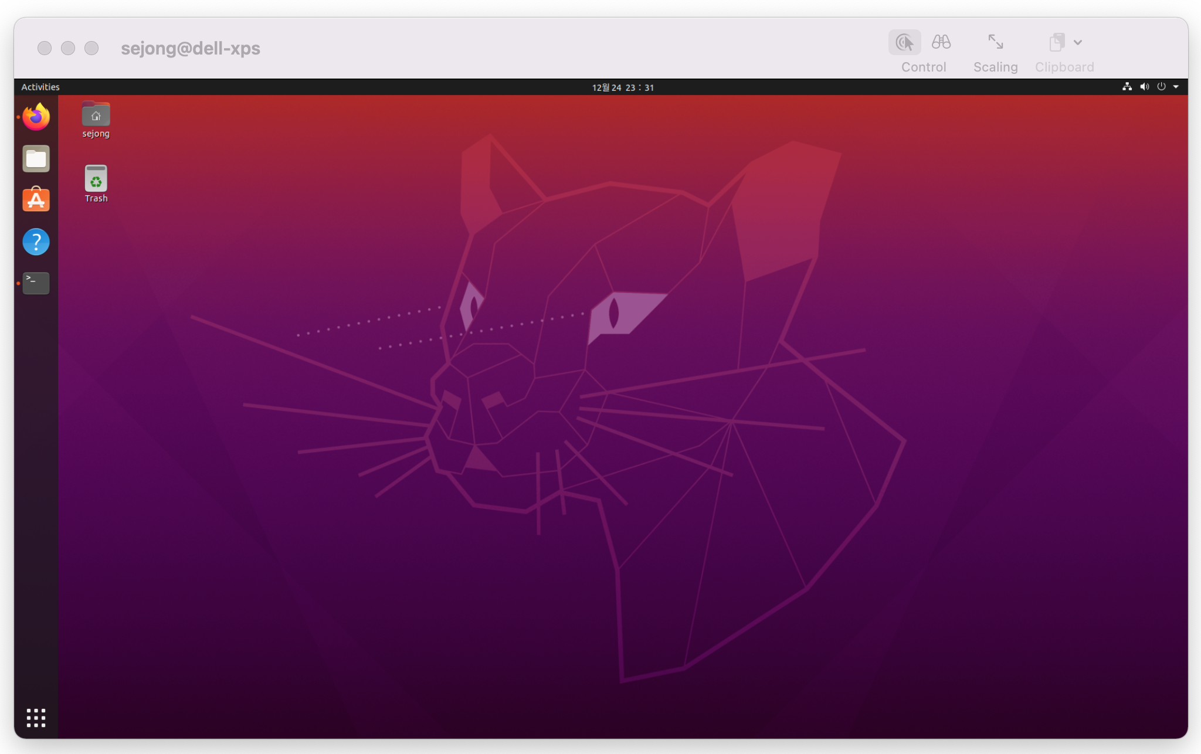Open the Activities overview
The width and height of the screenshot is (1201, 754).
point(40,87)
